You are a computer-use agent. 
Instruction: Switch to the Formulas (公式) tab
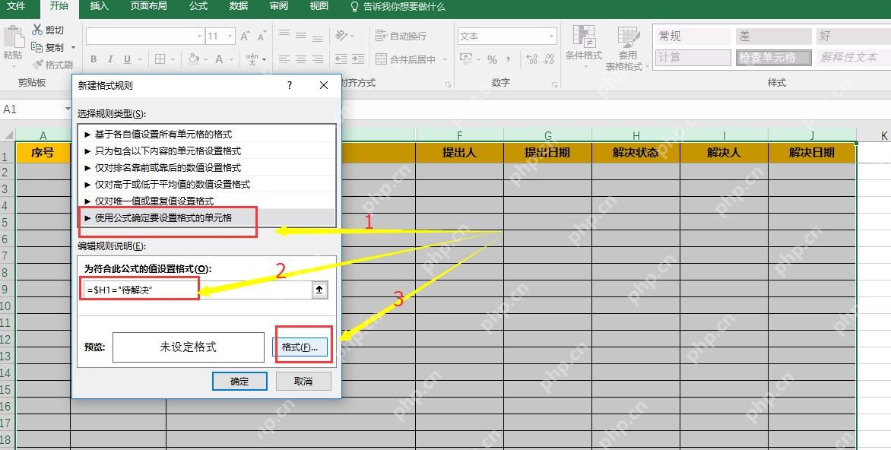coord(198,6)
